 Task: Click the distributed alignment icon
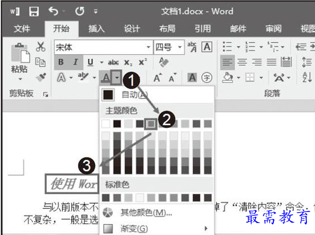[286, 62]
